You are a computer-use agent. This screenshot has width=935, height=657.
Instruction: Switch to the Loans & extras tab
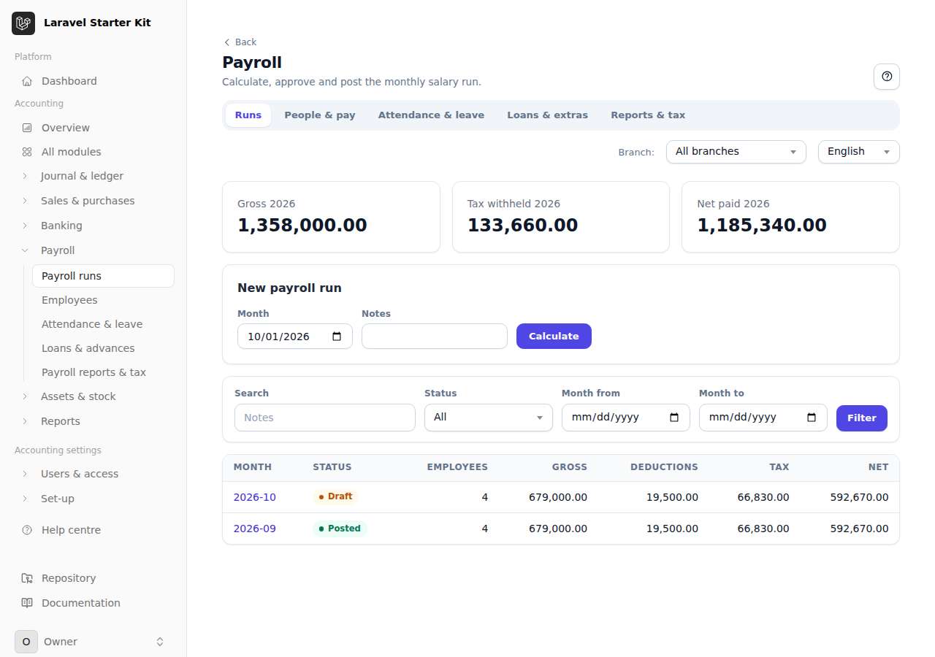(547, 115)
